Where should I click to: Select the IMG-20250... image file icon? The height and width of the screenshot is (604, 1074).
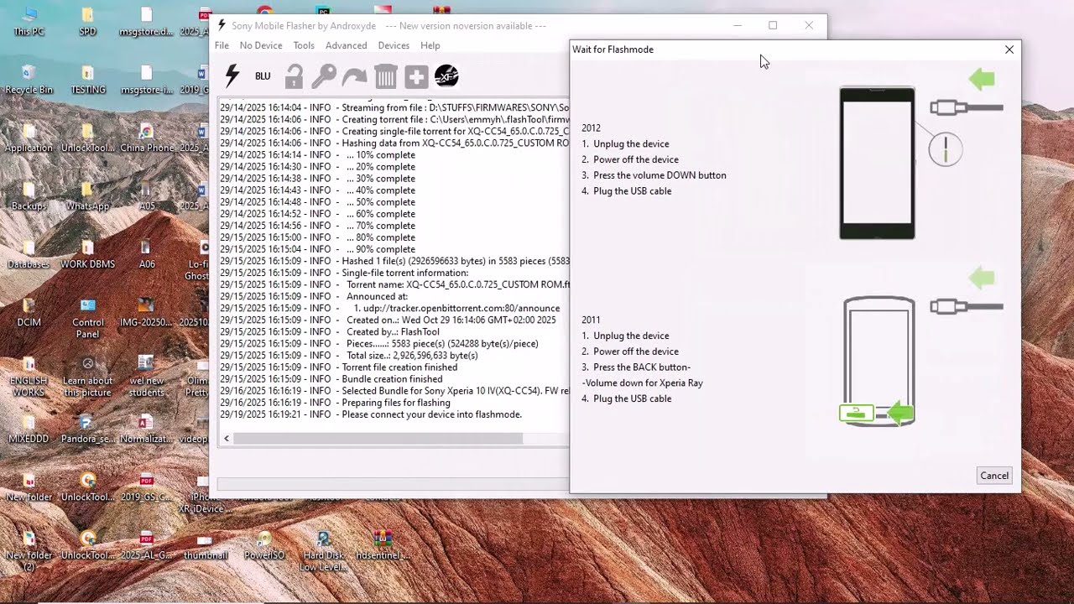(x=146, y=312)
